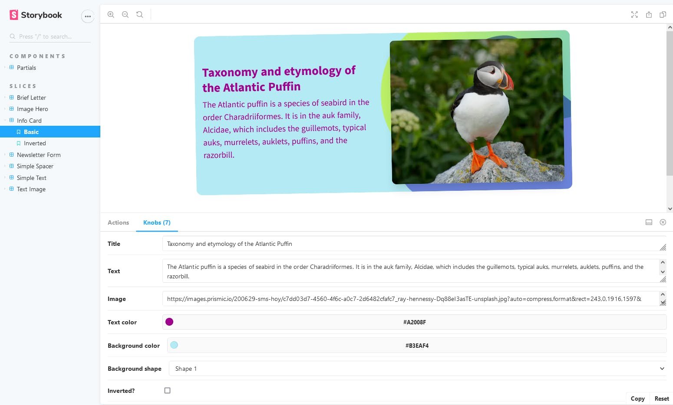Disable the Inverted? knob checkbox

[x=167, y=390]
